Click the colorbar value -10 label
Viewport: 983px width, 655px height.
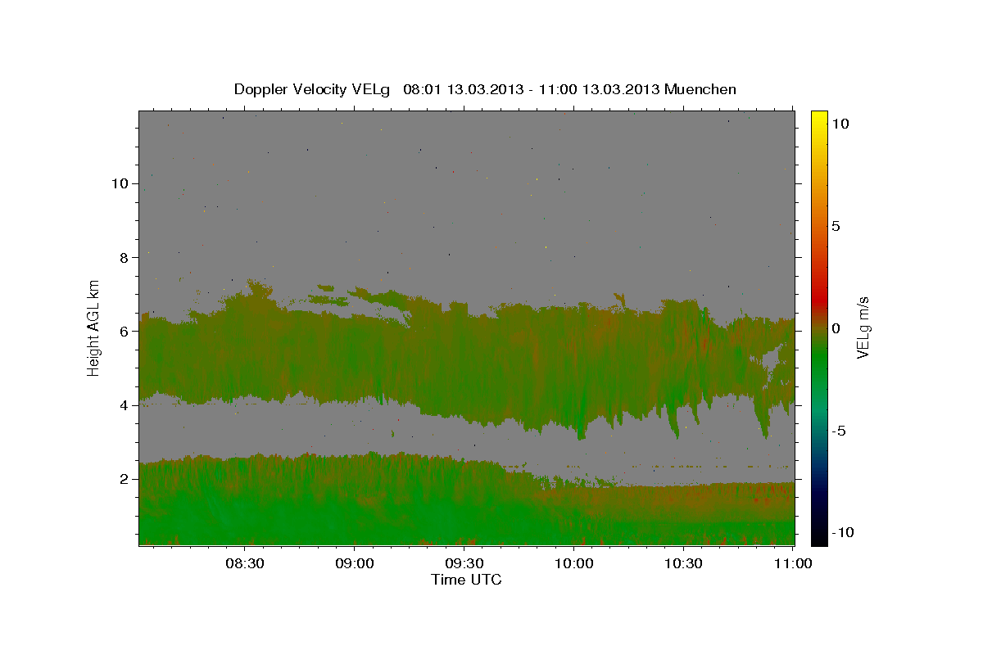tap(841, 532)
